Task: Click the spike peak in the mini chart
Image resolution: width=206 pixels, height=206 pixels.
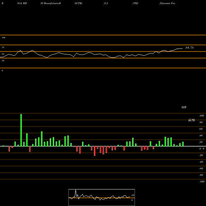Action: pyautogui.click(x=75, y=190)
